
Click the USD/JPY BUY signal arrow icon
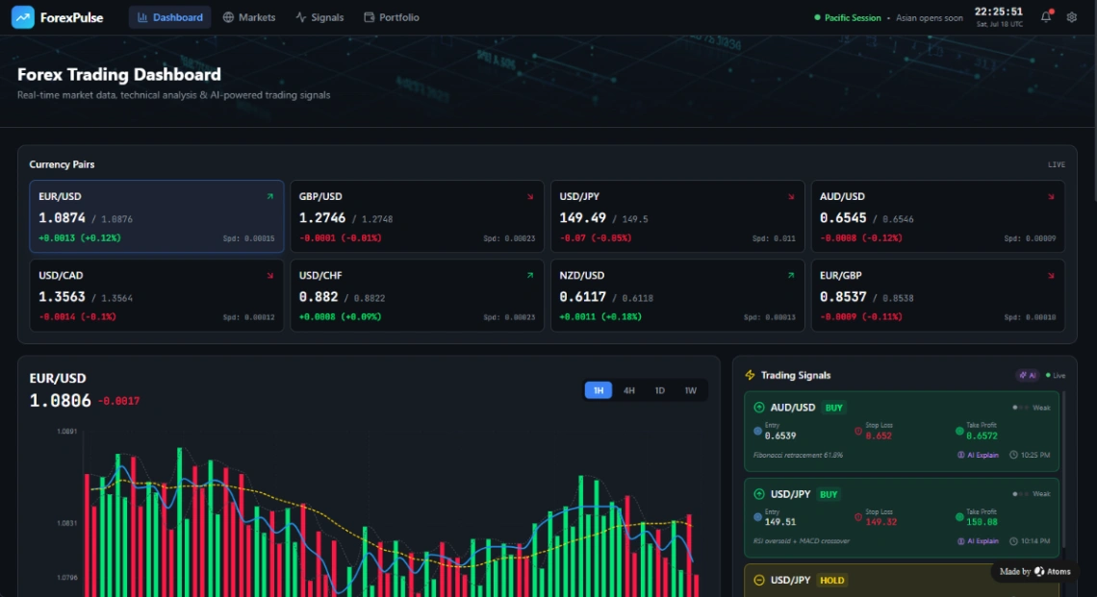(x=759, y=494)
